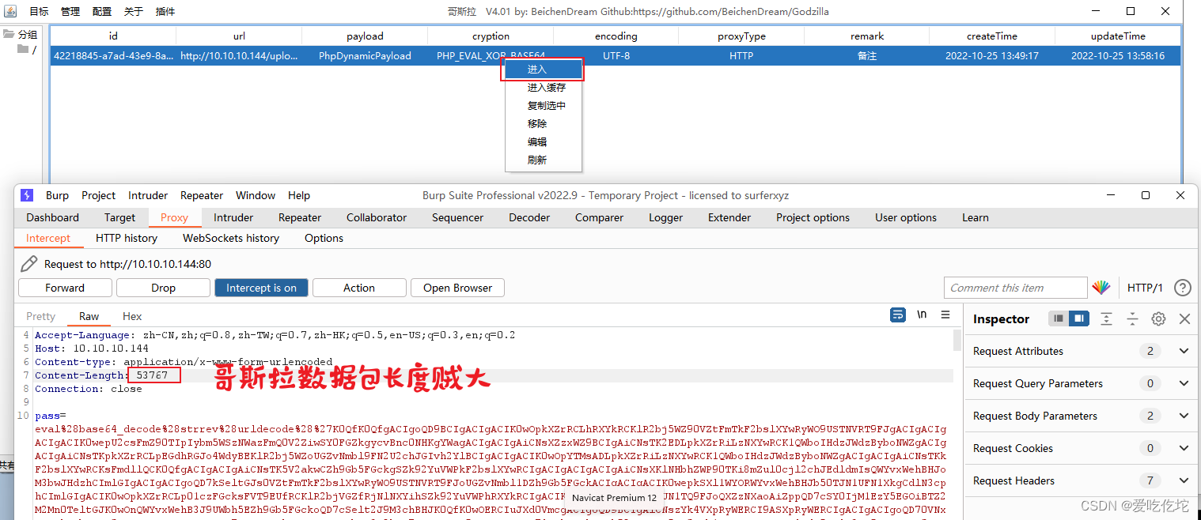Select the 分组 folder in Godzilla tree

point(21,34)
